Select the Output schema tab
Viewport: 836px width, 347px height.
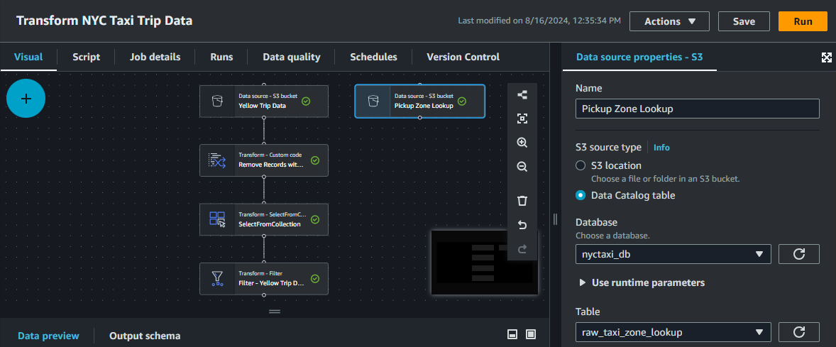coord(145,336)
